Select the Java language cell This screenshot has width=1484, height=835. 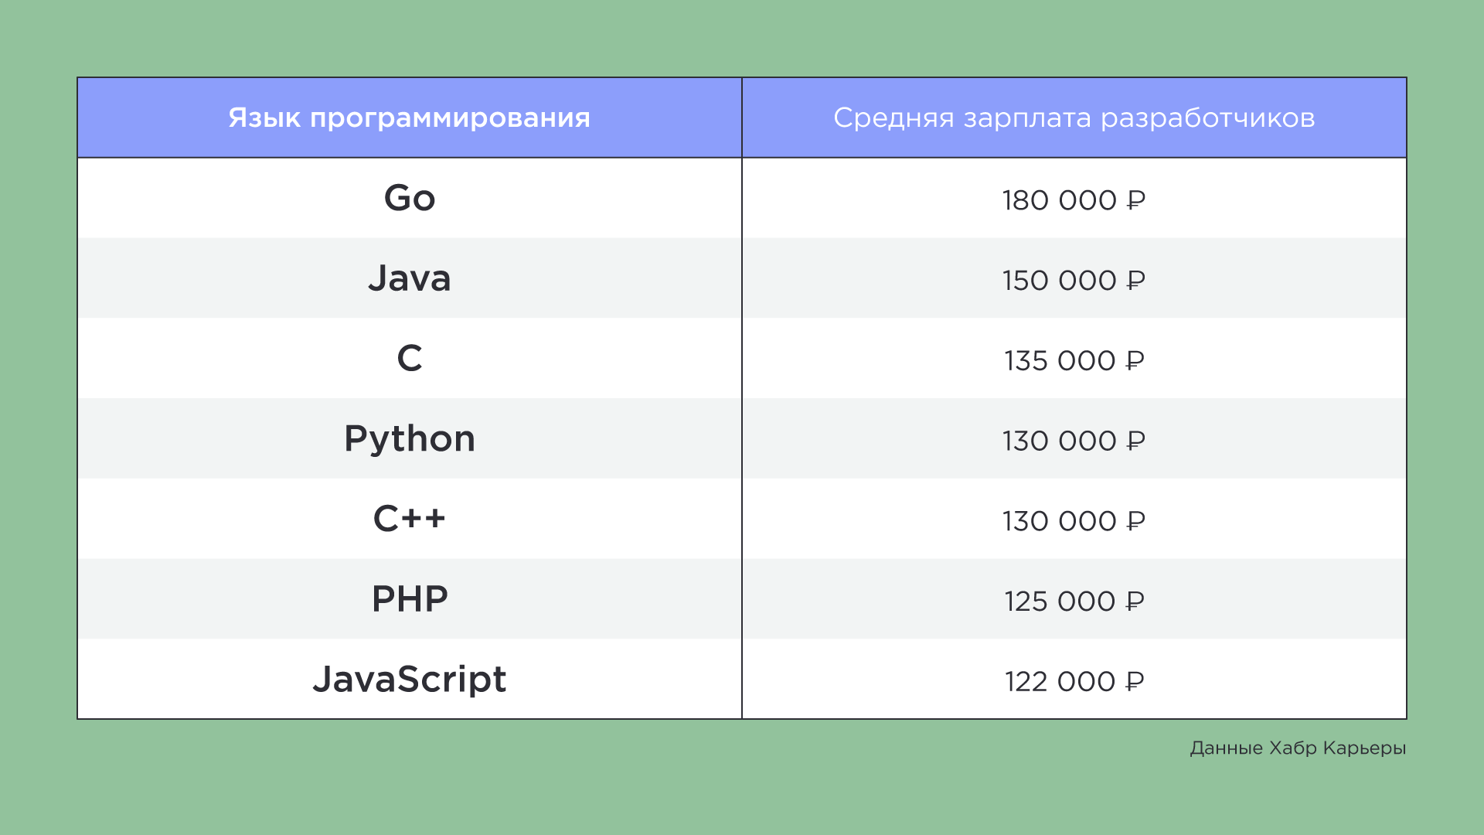(409, 278)
